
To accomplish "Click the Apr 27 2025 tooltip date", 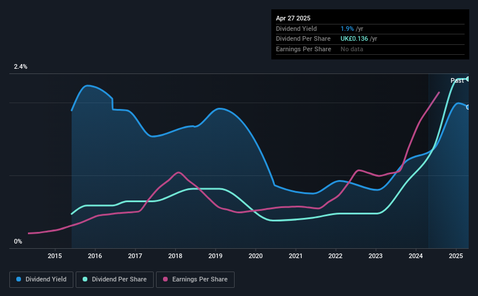I will click(x=293, y=18).
